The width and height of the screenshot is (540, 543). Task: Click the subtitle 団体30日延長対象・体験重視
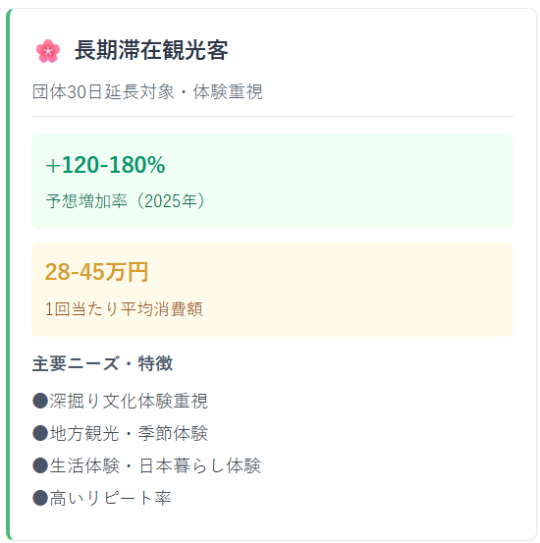(x=147, y=91)
